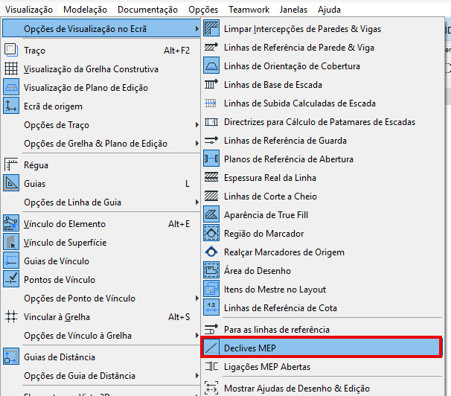This screenshot has height=396, width=451.
Task: Click the Linhas de Subida Calculadas de Escada icon
Action: tap(211, 103)
